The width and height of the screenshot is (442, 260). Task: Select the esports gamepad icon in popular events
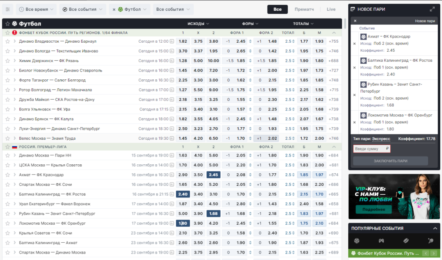381,241
